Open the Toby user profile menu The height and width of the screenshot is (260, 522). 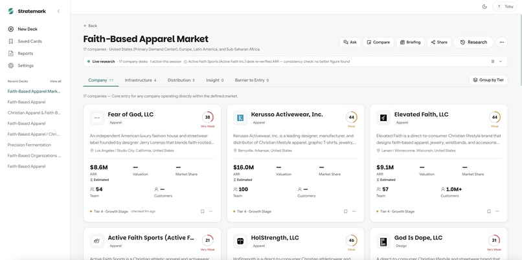(505, 6)
